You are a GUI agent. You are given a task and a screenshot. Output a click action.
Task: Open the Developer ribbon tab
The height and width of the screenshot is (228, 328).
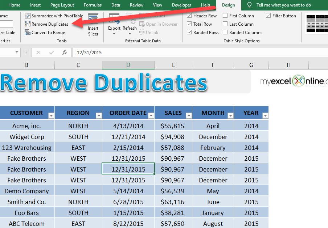pos(181,5)
